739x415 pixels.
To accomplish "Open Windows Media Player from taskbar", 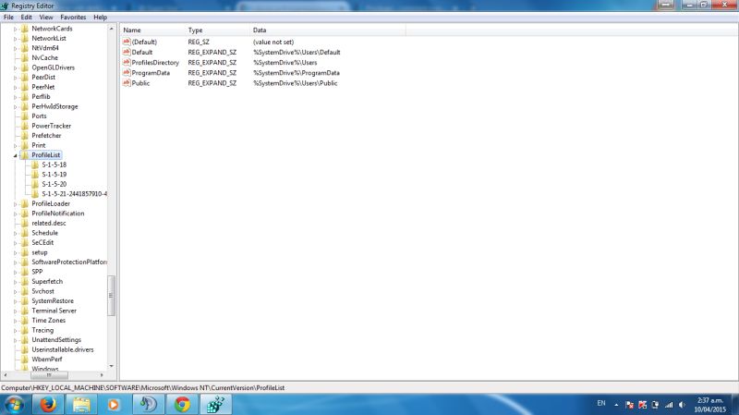I will click(x=114, y=405).
